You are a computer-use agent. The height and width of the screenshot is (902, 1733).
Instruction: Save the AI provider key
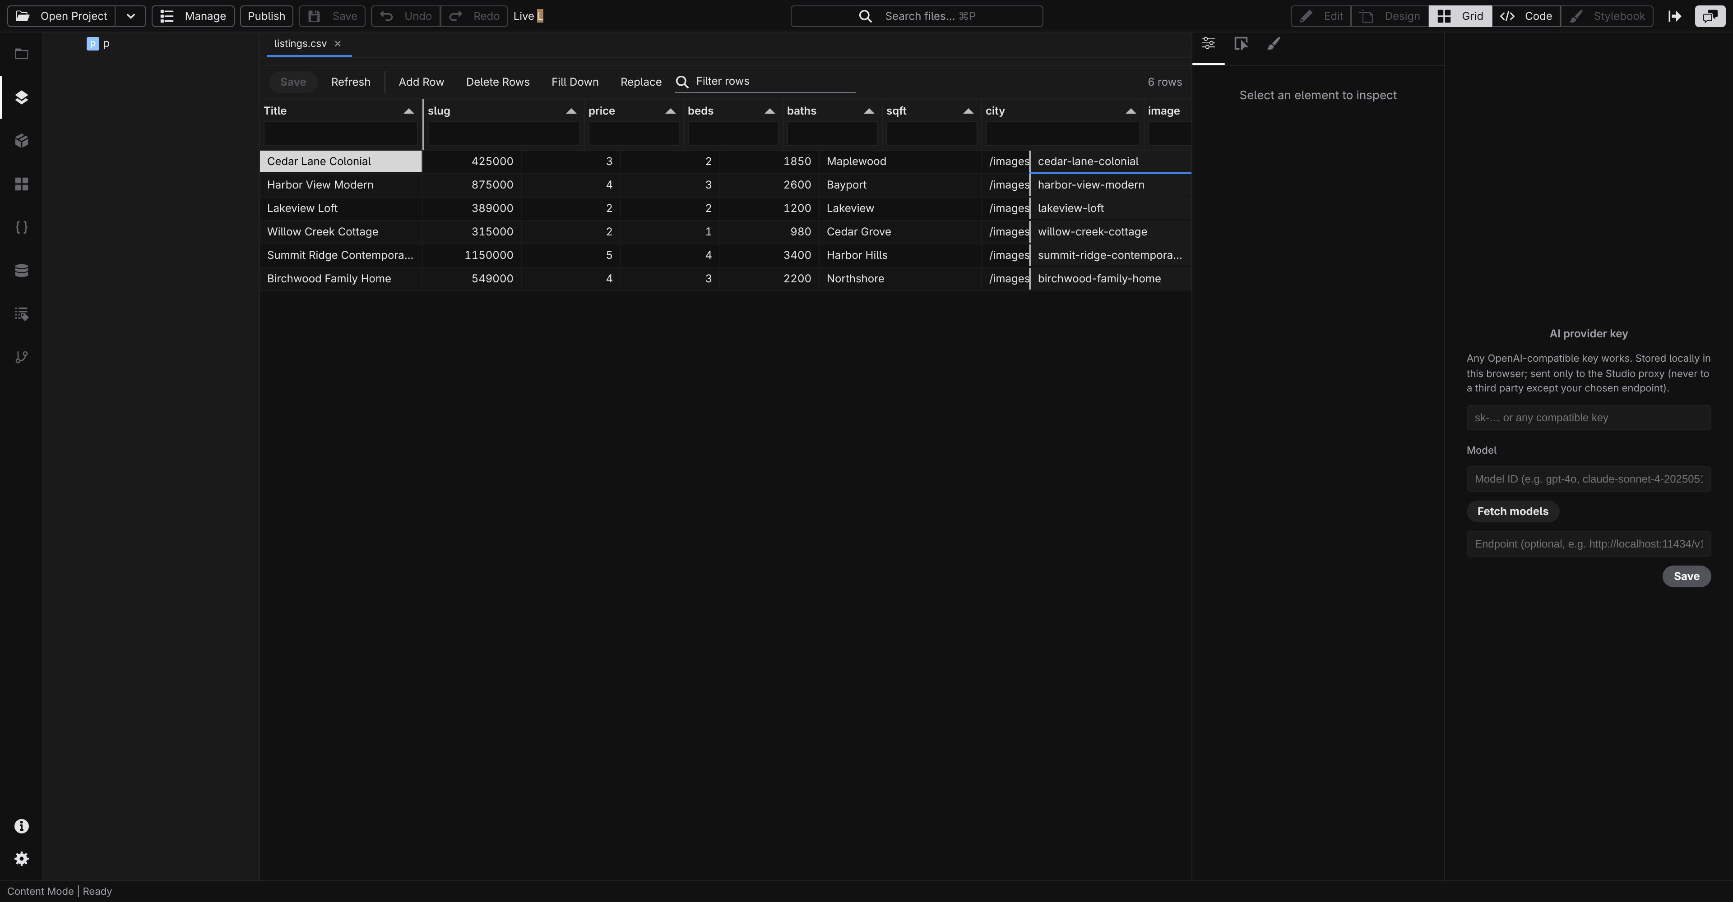click(x=1687, y=576)
